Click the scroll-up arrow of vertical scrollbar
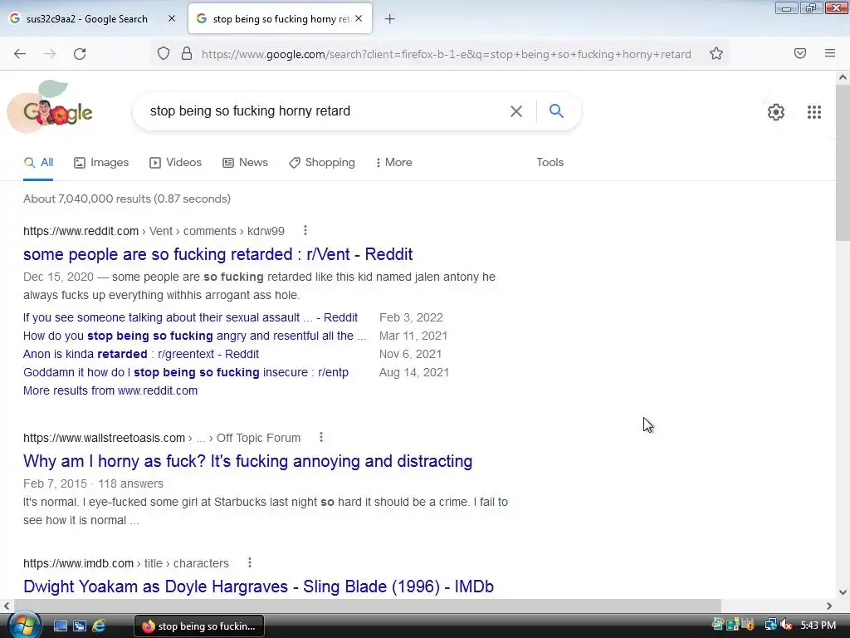Screen dimensions: 850x638 843,77
